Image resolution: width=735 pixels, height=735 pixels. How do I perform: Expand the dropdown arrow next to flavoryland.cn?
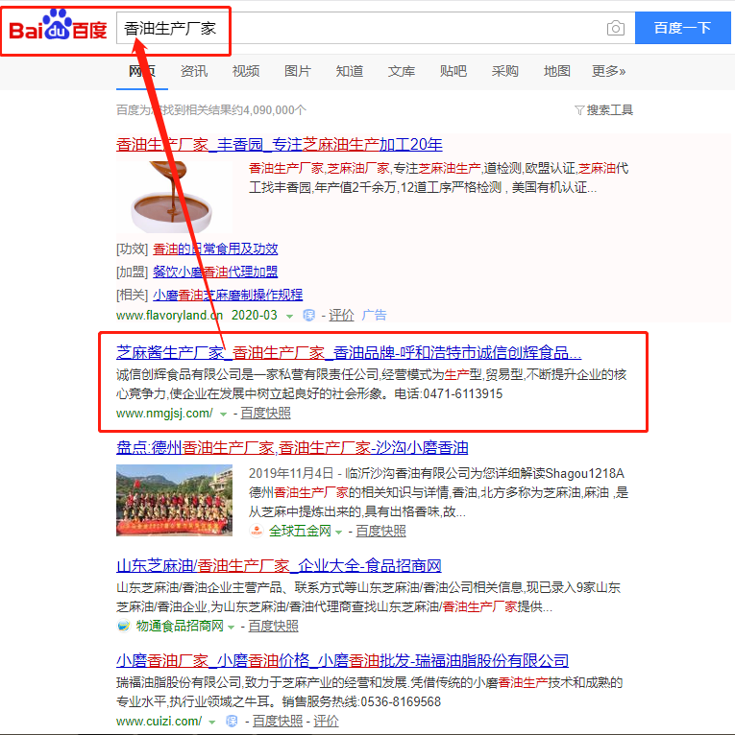tap(289, 315)
